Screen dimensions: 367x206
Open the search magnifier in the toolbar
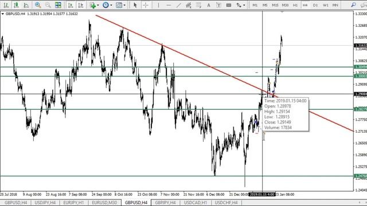click(x=353, y=5)
